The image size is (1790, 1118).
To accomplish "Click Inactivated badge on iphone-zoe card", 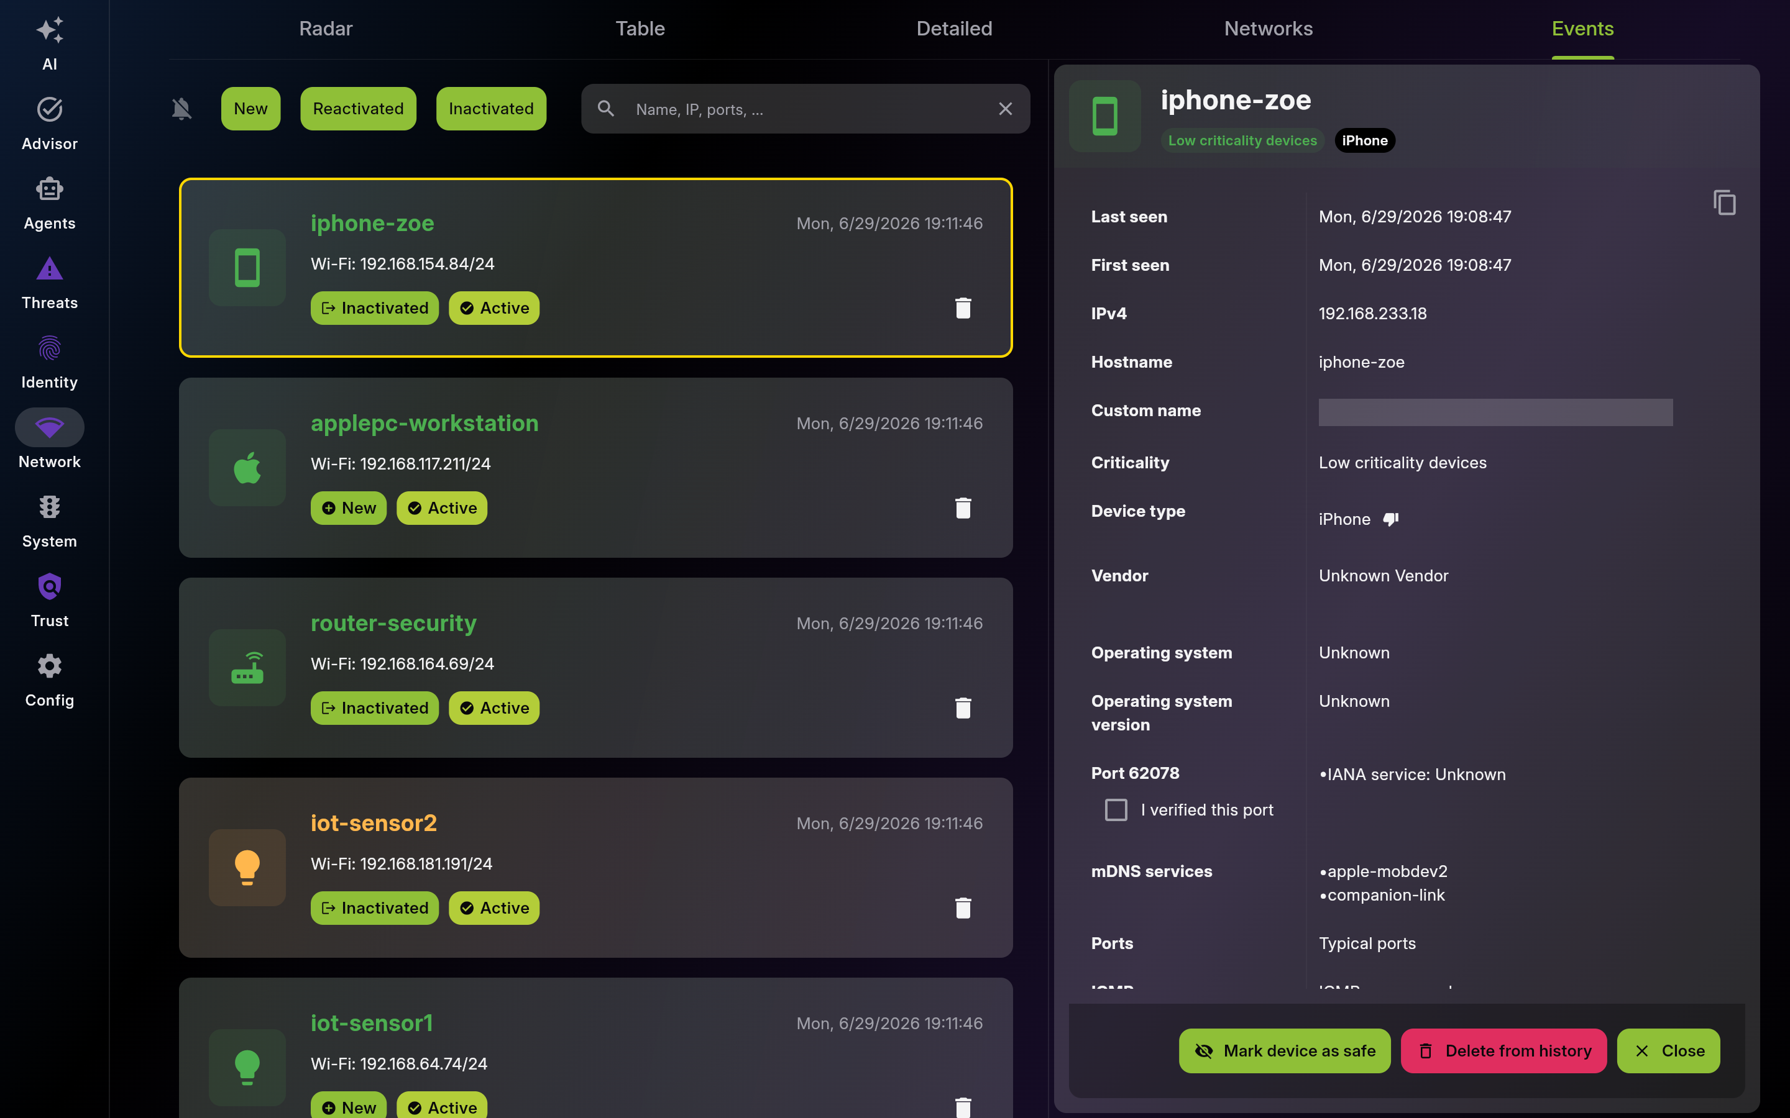I will [374, 308].
